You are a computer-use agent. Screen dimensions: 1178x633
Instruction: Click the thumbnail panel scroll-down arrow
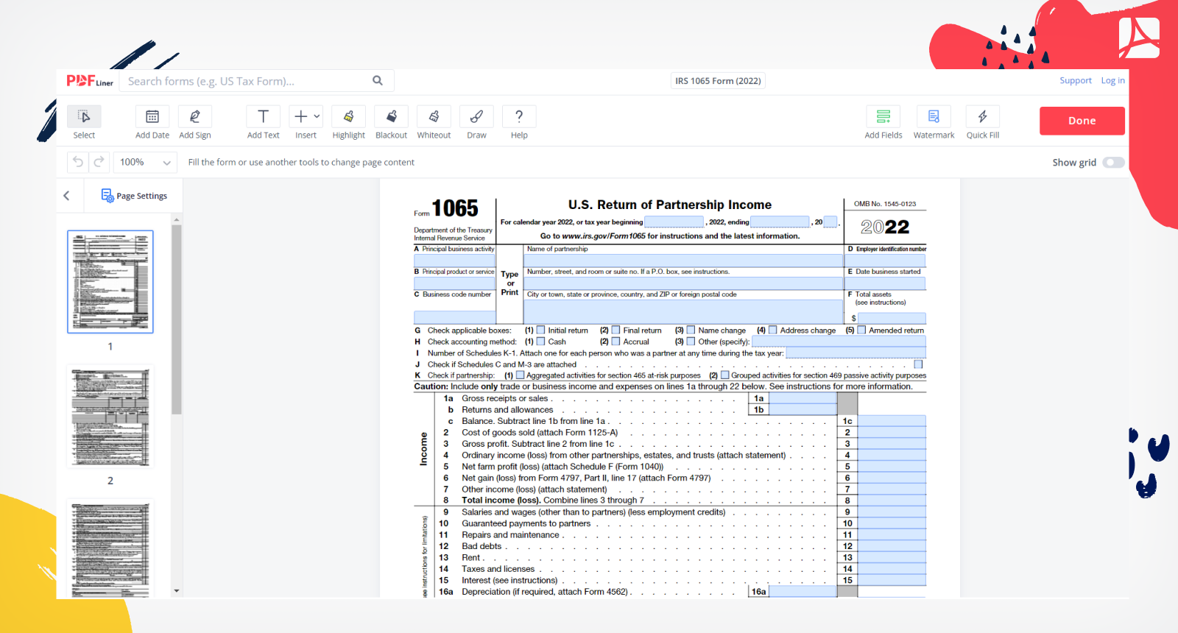click(x=176, y=591)
